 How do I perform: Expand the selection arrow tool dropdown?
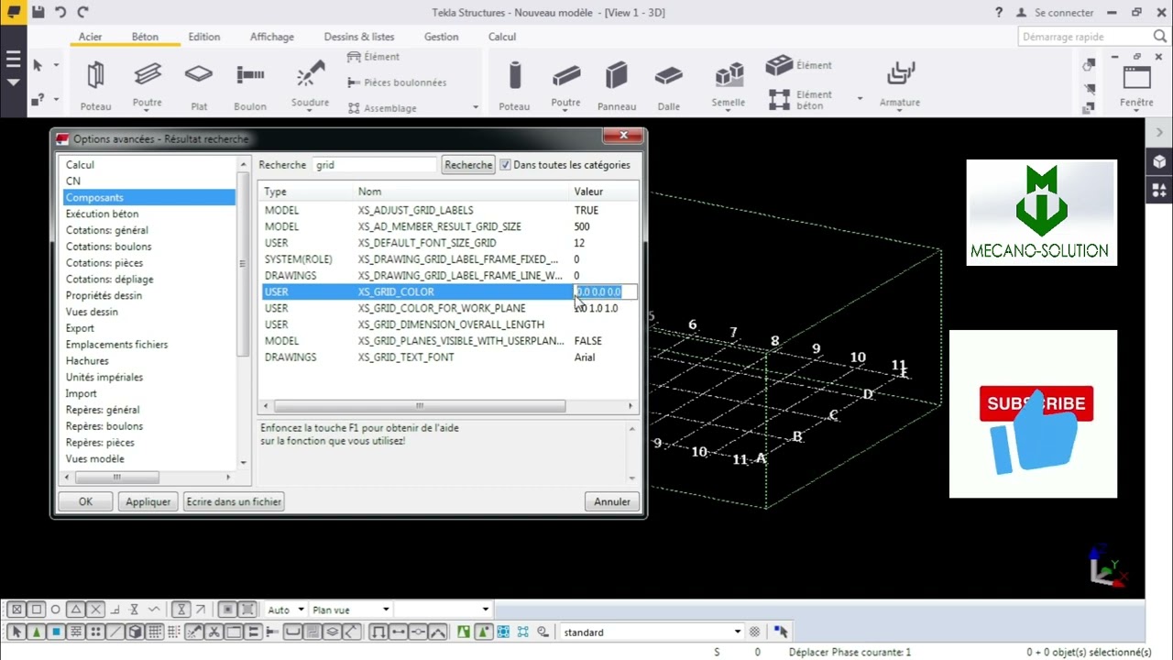pyautogui.click(x=56, y=66)
